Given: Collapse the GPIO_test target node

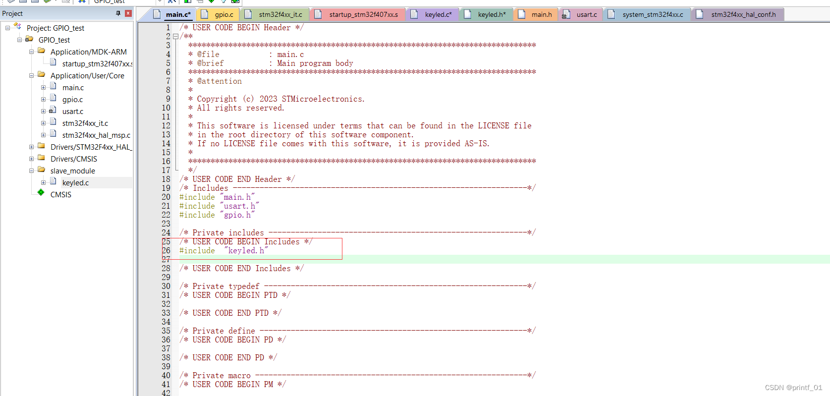Looking at the screenshot, I should pyautogui.click(x=19, y=40).
